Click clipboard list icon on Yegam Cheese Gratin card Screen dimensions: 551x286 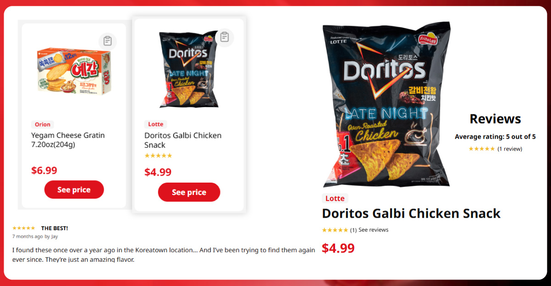click(x=108, y=41)
